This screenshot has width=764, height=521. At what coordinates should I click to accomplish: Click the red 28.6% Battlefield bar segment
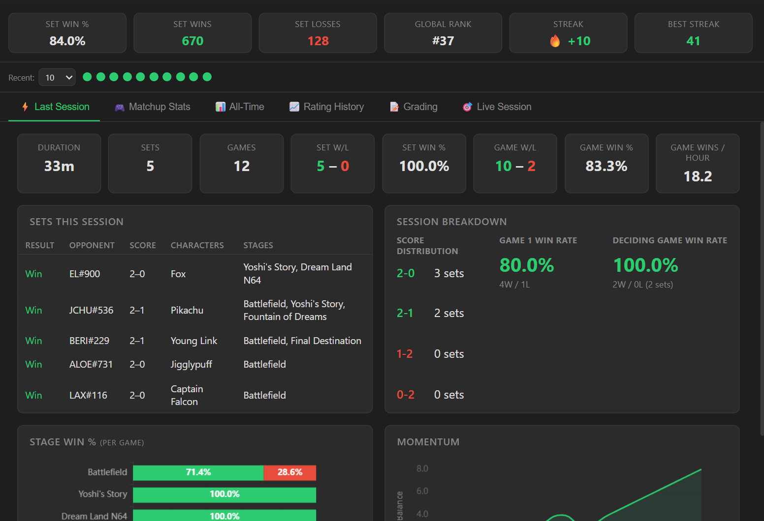(290, 472)
